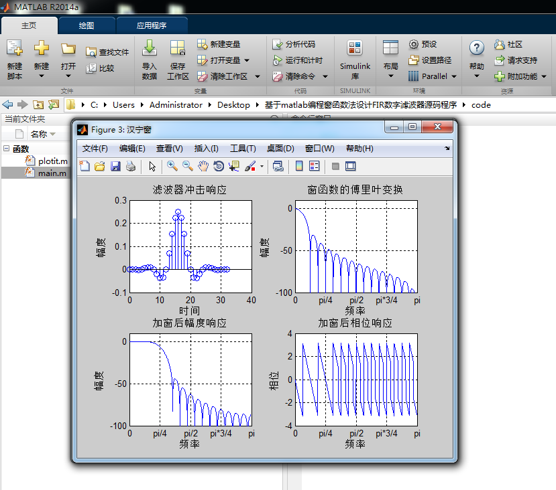Open the figure's 查看(V) menu
This screenshot has height=490, width=556.
point(170,149)
